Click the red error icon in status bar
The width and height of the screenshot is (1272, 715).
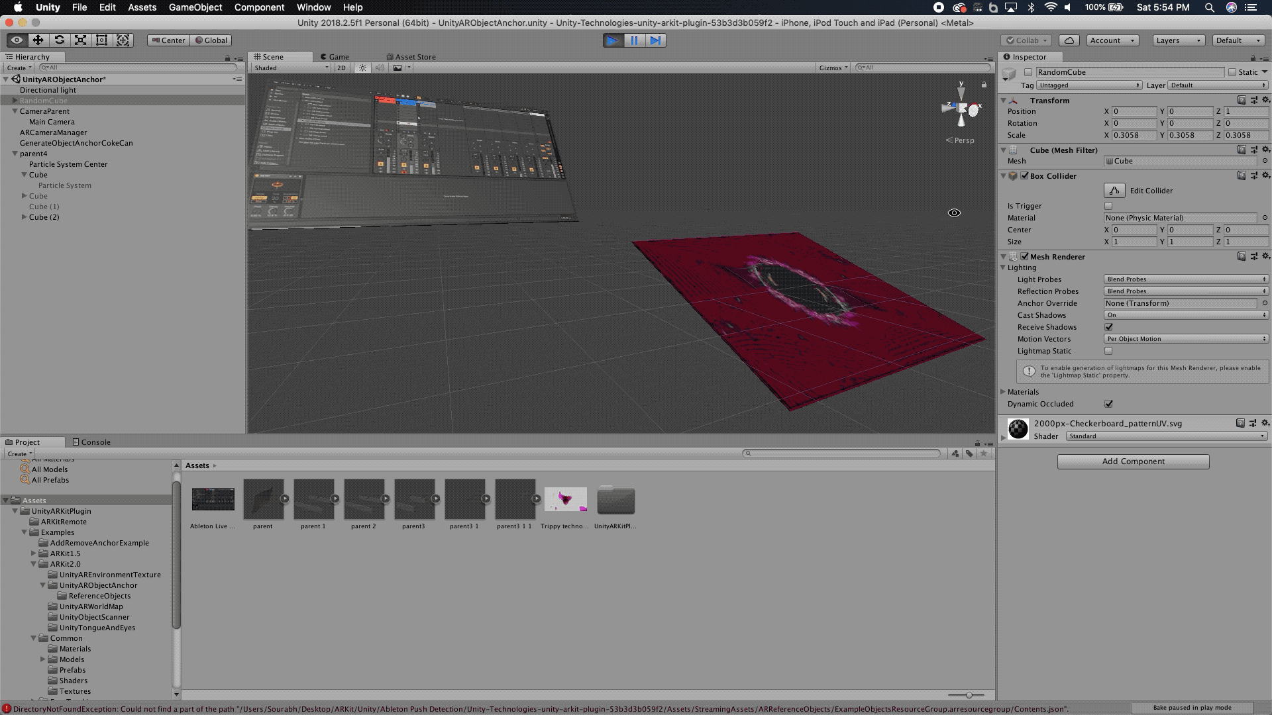7,709
